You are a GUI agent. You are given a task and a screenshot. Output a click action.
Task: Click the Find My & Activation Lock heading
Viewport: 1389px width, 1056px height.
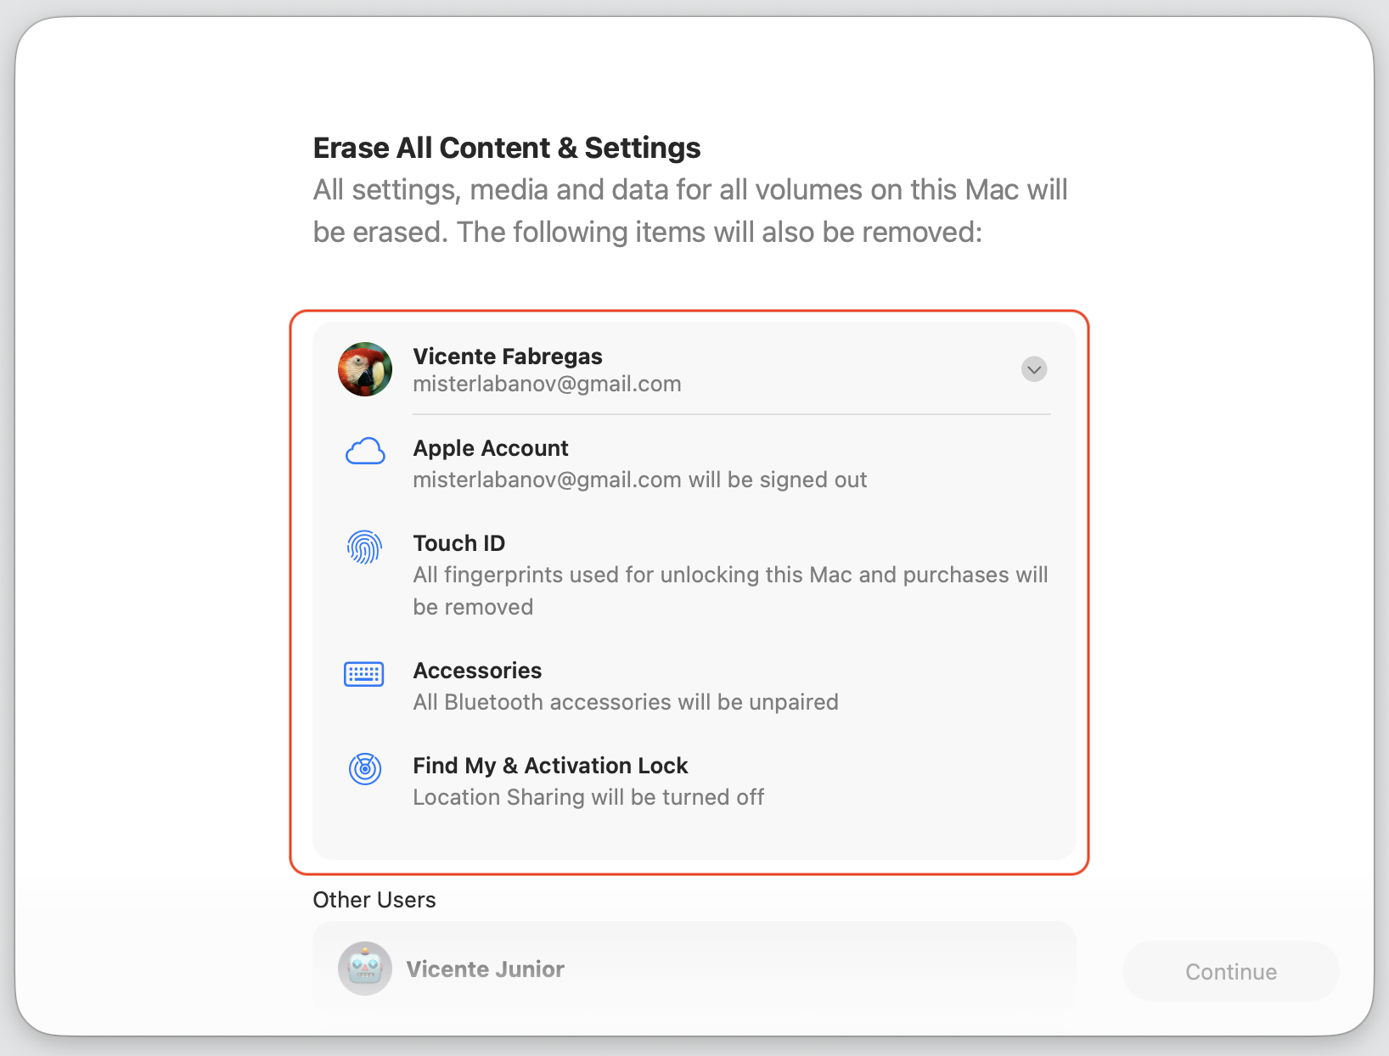[x=550, y=766]
